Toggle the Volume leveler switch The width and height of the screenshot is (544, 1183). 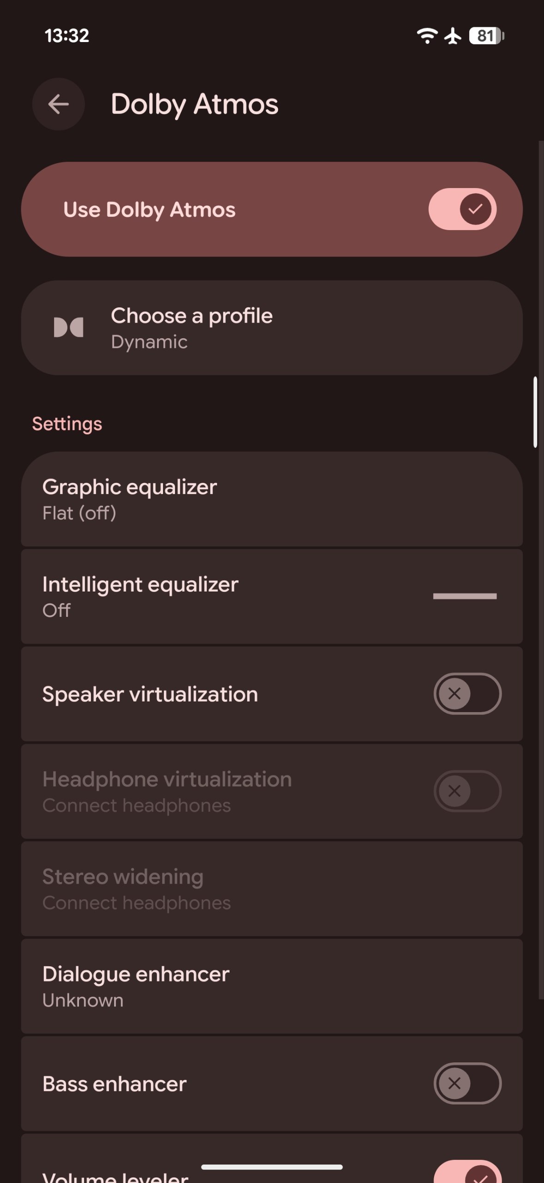pyautogui.click(x=467, y=1172)
